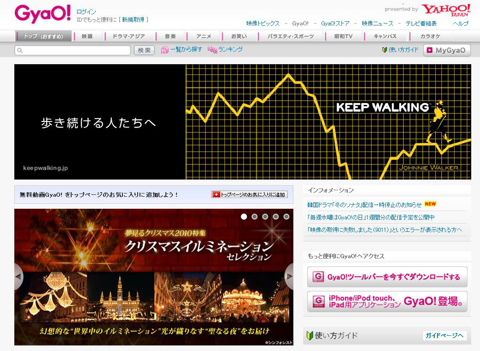This screenshot has height=351, width=480.
Task: Open the GyaO!ストア link
Action: pos(335,24)
